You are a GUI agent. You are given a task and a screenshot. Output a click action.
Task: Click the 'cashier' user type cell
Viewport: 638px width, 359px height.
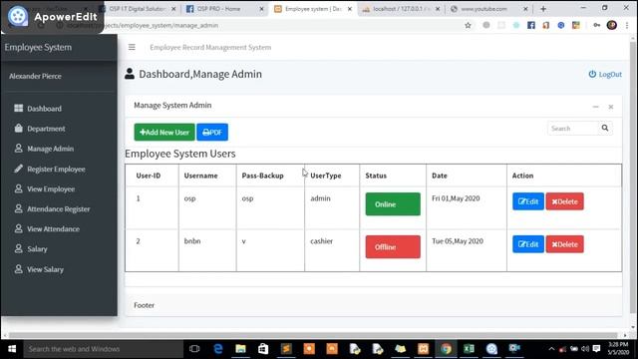(321, 241)
